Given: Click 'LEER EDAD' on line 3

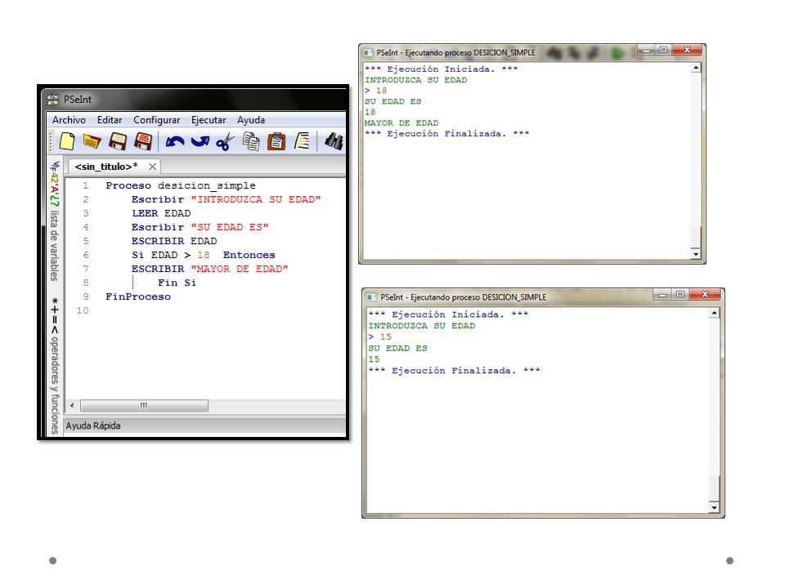Looking at the screenshot, I should 161,213.
